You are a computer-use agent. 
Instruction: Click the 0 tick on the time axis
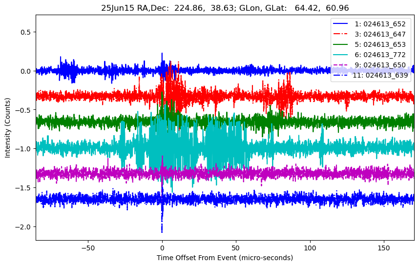(162, 246)
